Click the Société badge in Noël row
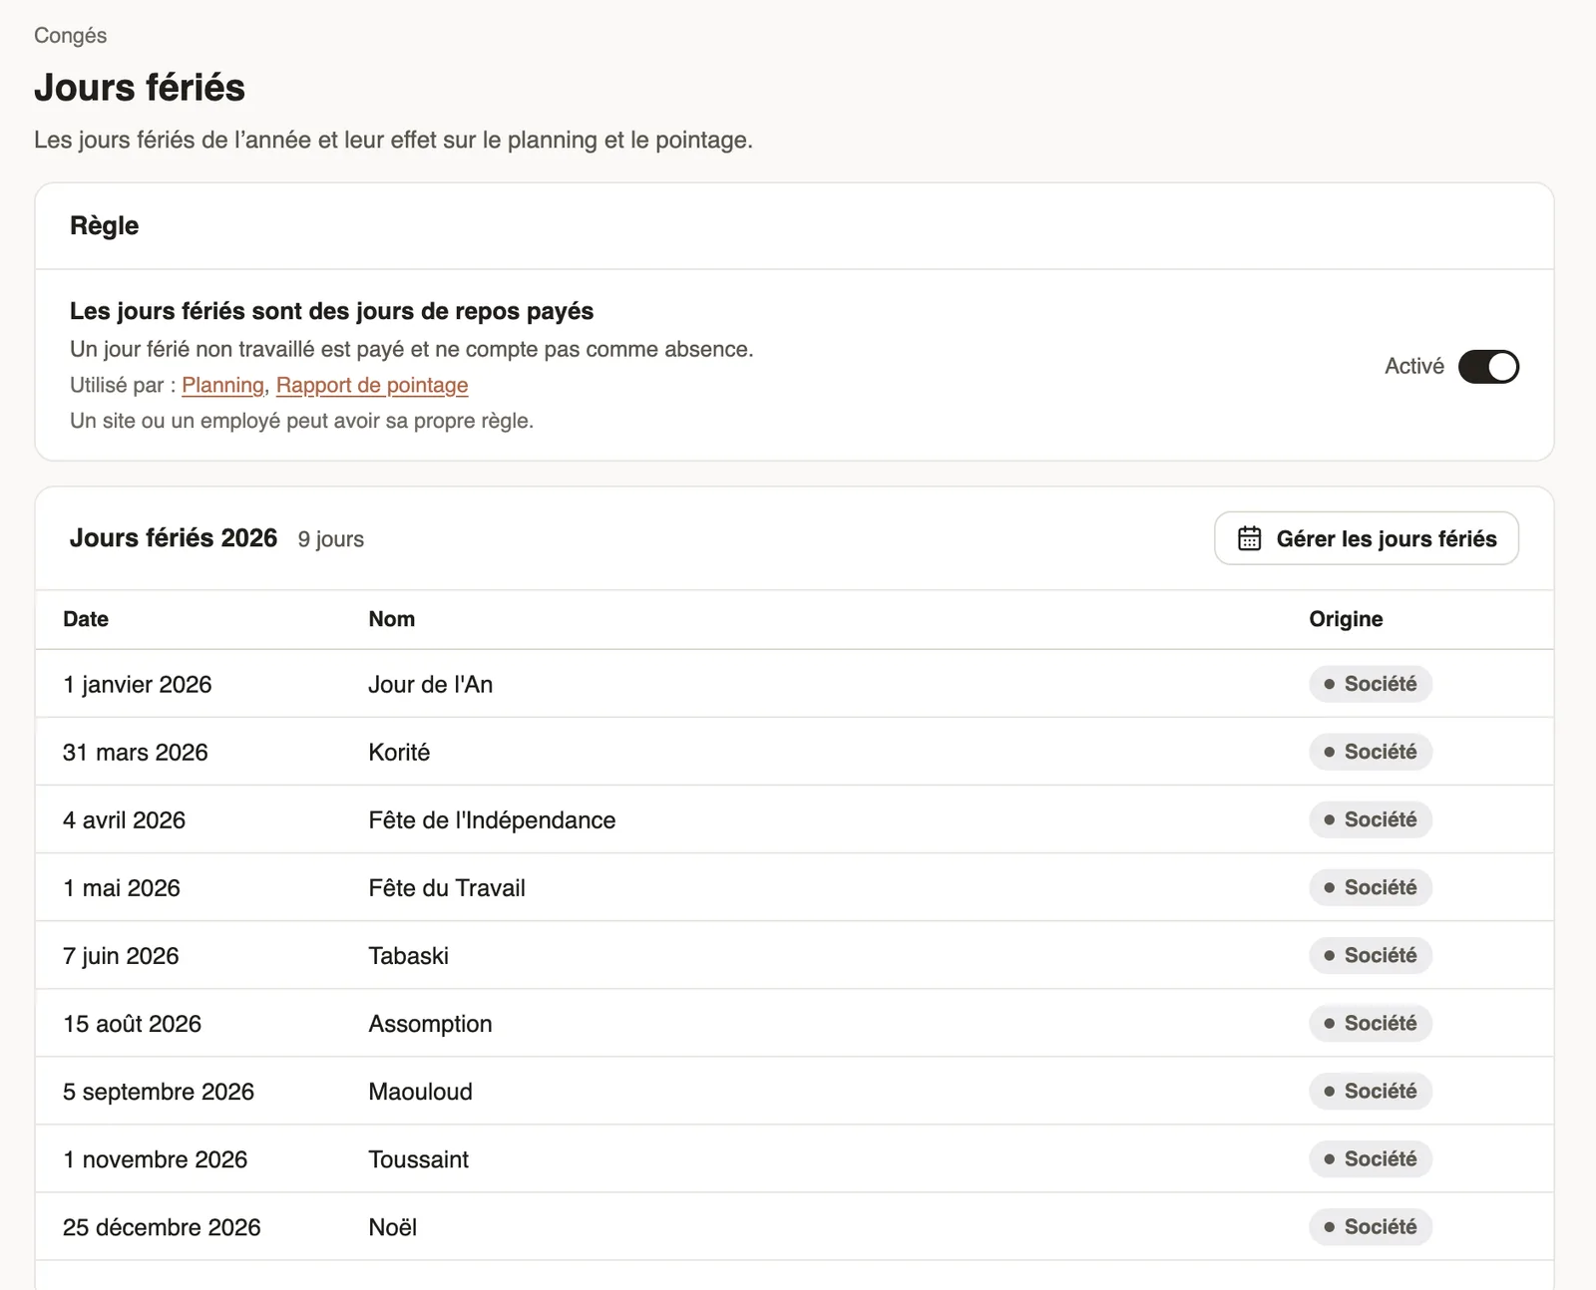 pyautogui.click(x=1371, y=1226)
